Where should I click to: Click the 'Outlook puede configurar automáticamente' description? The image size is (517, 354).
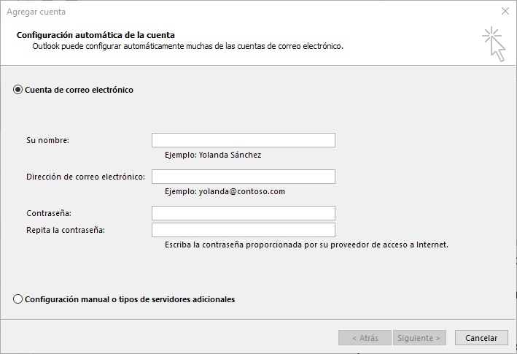(188, 46)
